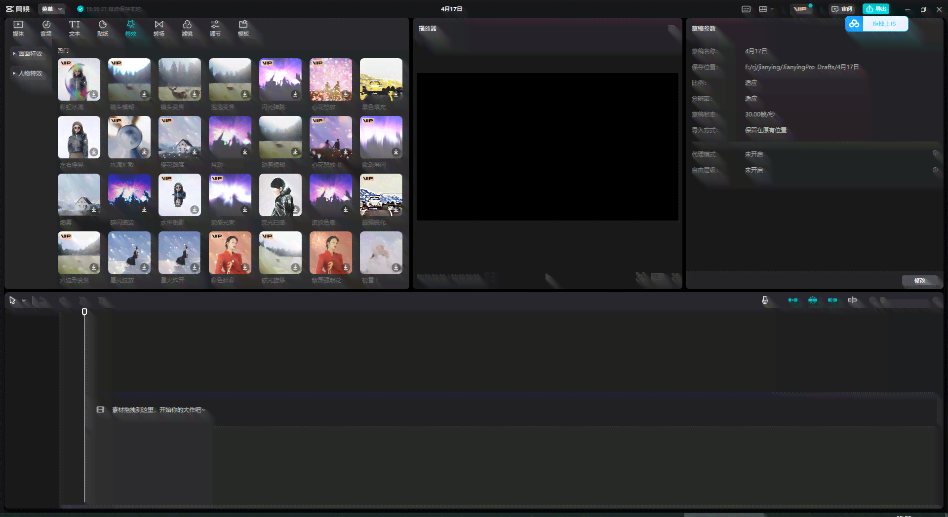
Task: Select the 抖动 effect thumbnail
Action: click(230, 137)
